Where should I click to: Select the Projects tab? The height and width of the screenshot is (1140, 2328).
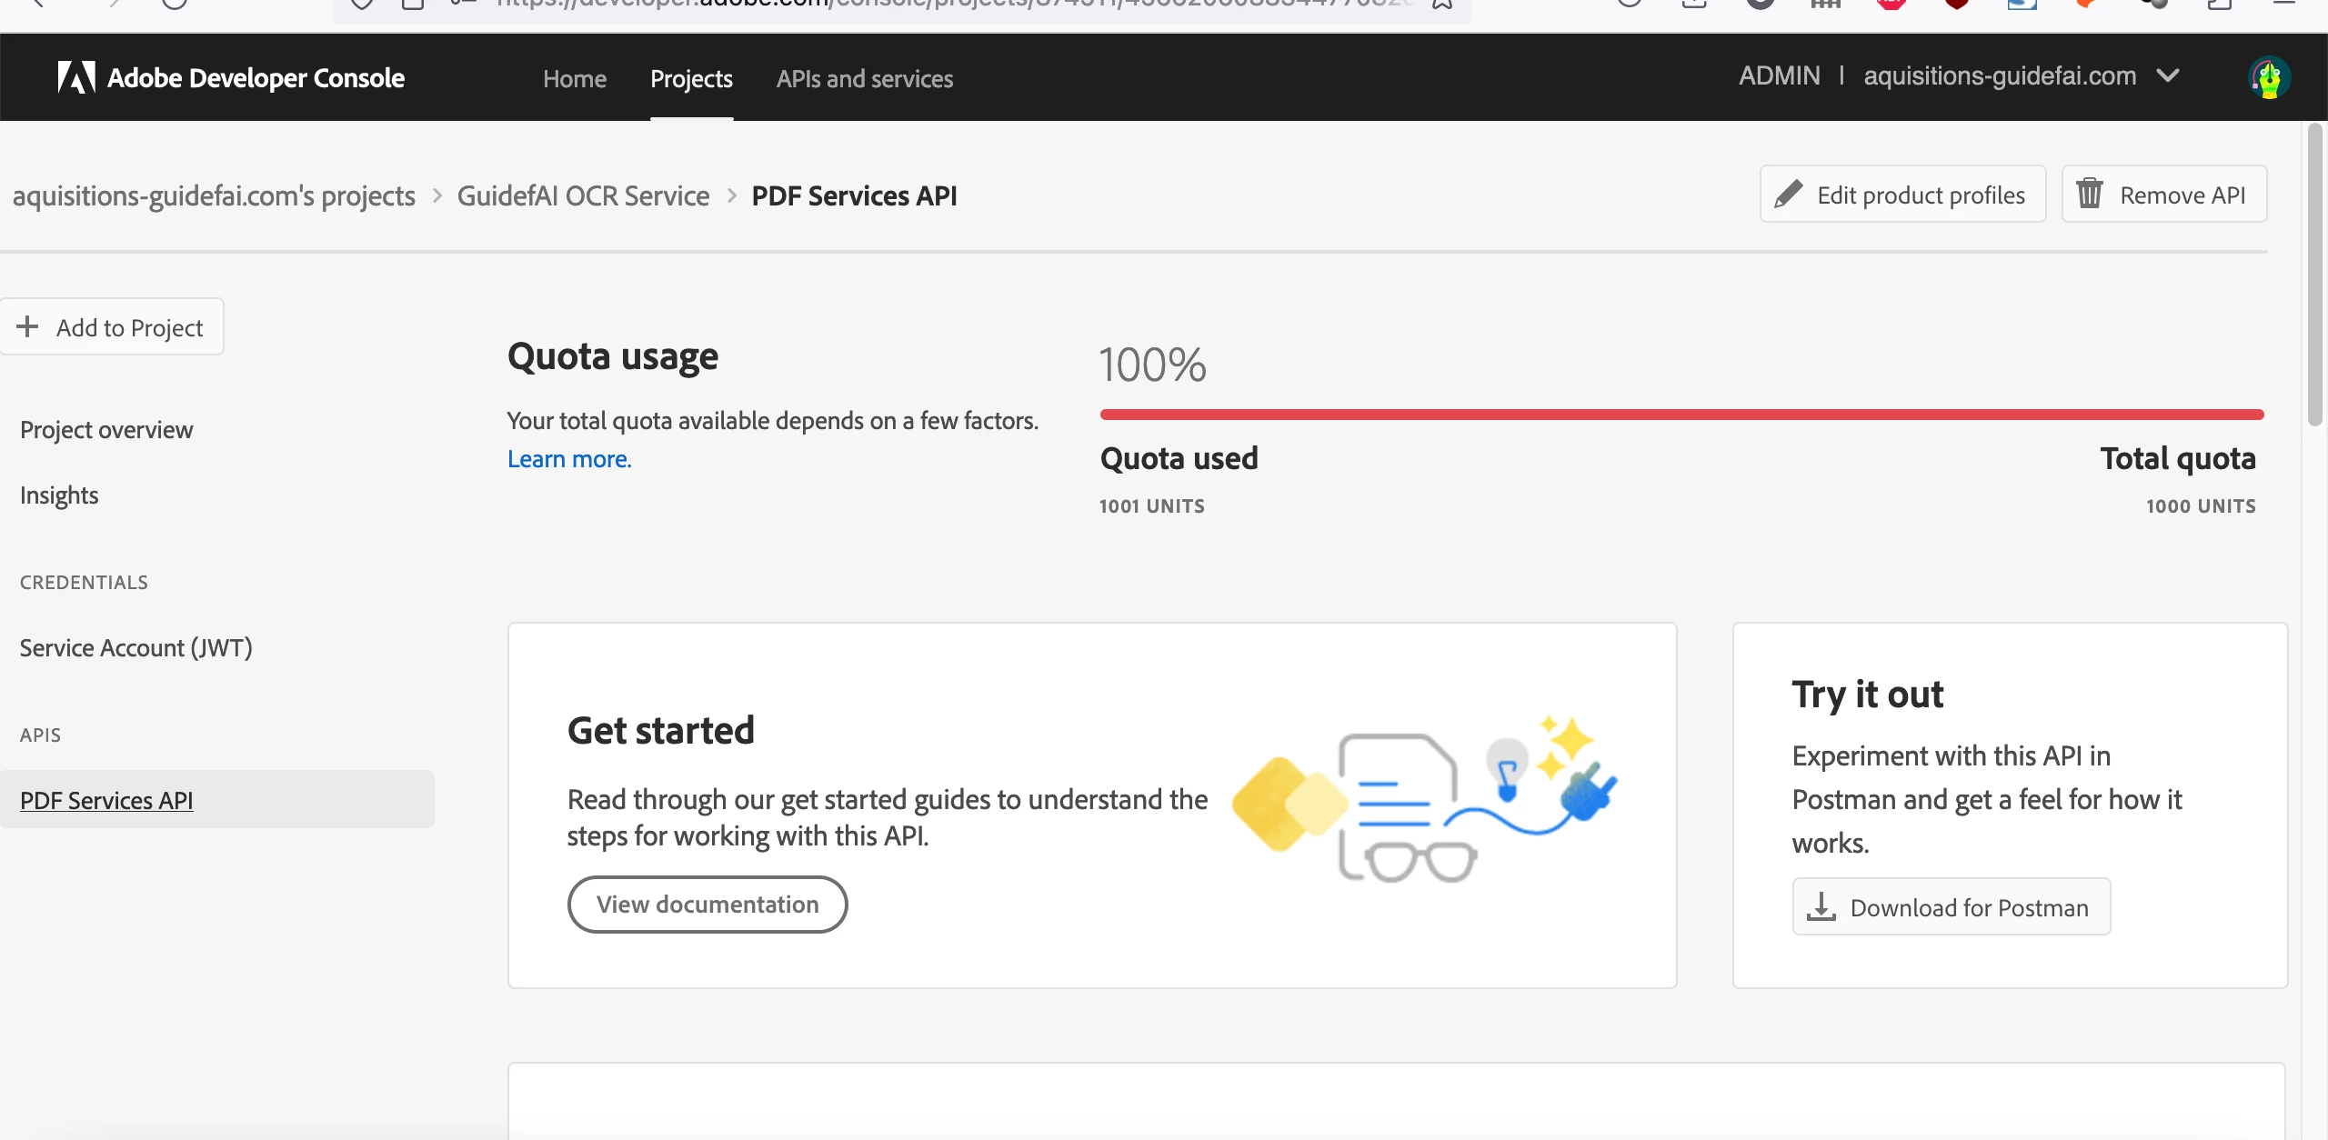[691, 79]
